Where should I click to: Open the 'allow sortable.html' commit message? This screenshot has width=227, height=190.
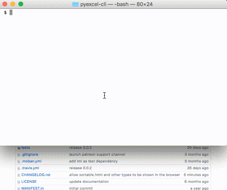point(125,175)
